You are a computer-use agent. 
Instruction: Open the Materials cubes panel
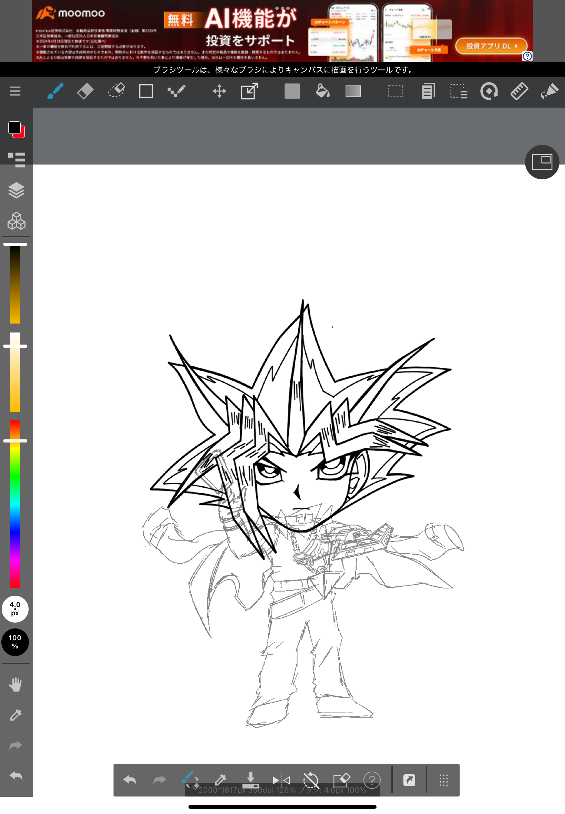(16, 221)
